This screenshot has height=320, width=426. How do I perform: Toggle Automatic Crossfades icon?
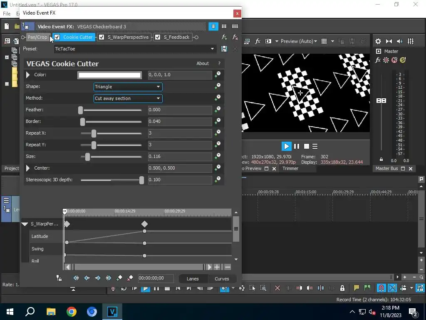pyautogui.click(x=392, y=288)
